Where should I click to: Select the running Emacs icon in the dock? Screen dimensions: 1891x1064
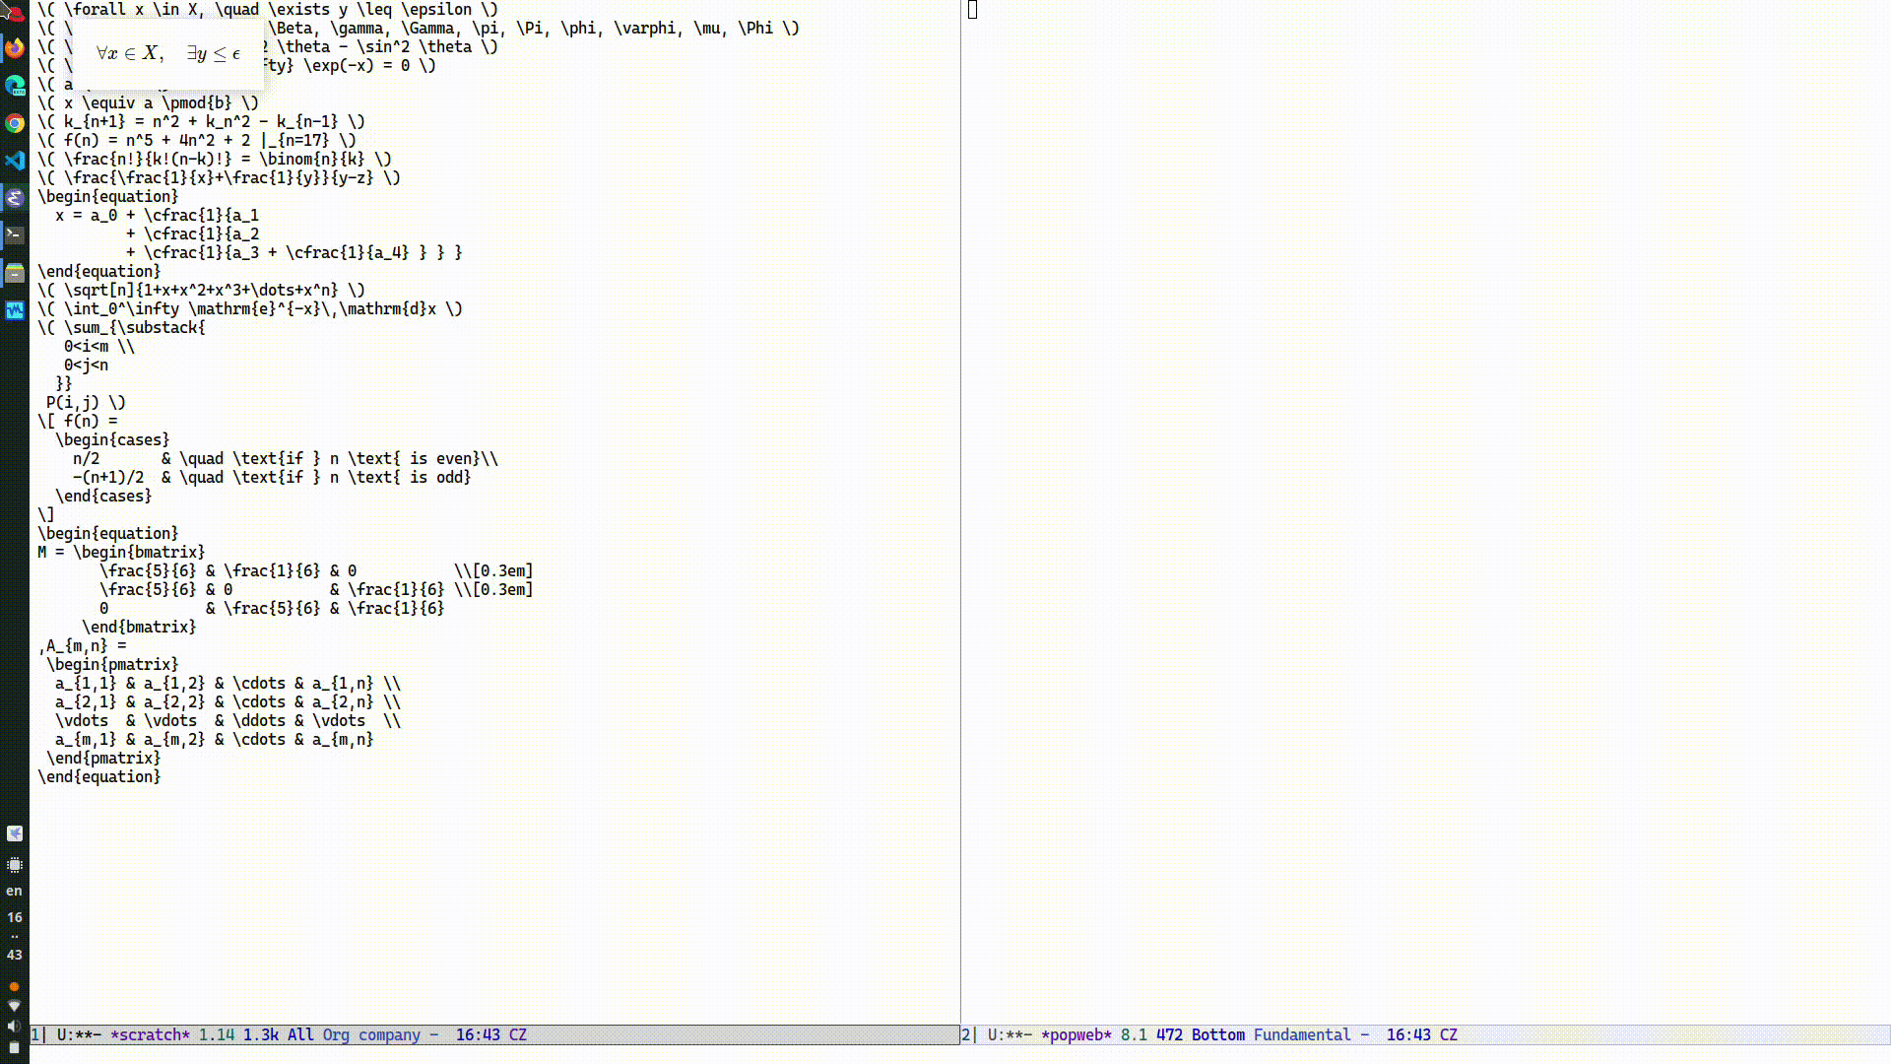[x=15, y=198]
